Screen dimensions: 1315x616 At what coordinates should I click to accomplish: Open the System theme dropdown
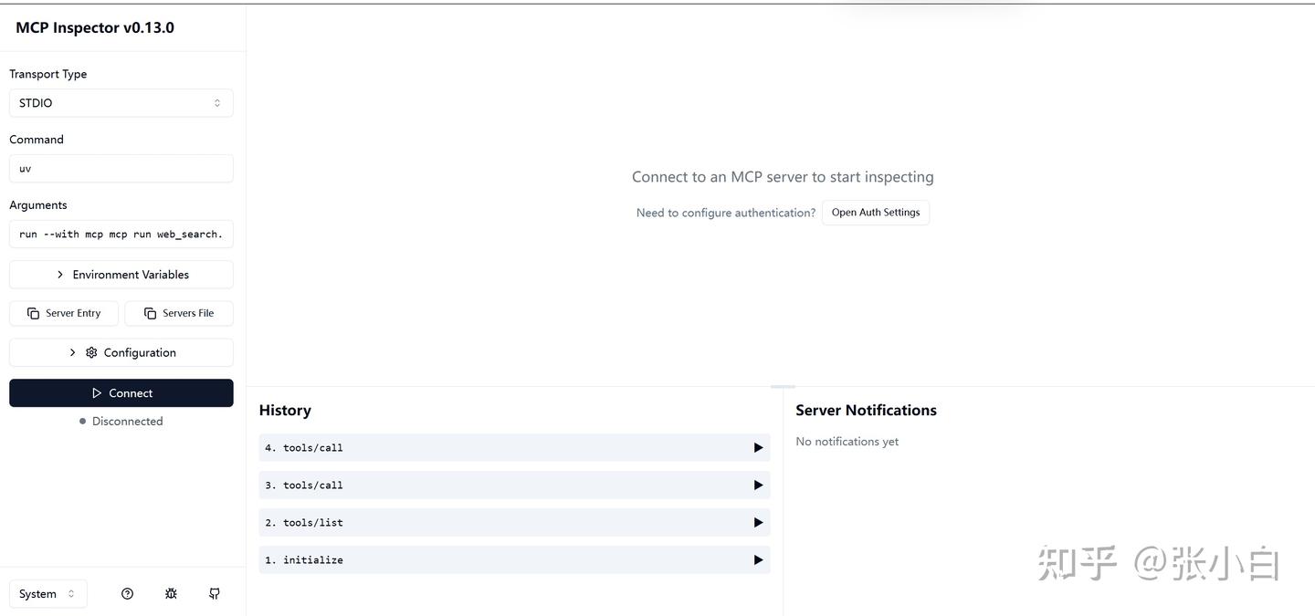tap(48, 593)
